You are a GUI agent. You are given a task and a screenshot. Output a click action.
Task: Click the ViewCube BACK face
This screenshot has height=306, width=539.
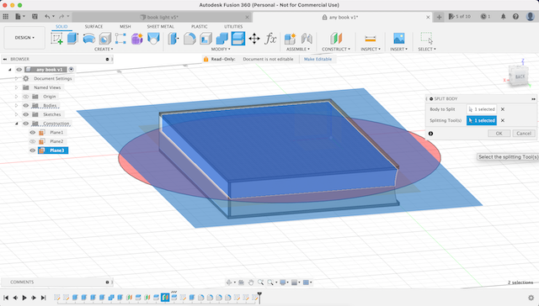(520, 76)
